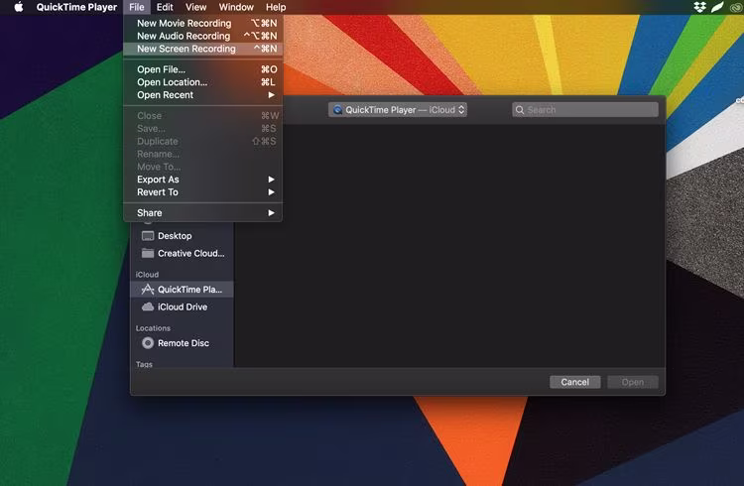Click the Open button in dialog

point(633,382)
